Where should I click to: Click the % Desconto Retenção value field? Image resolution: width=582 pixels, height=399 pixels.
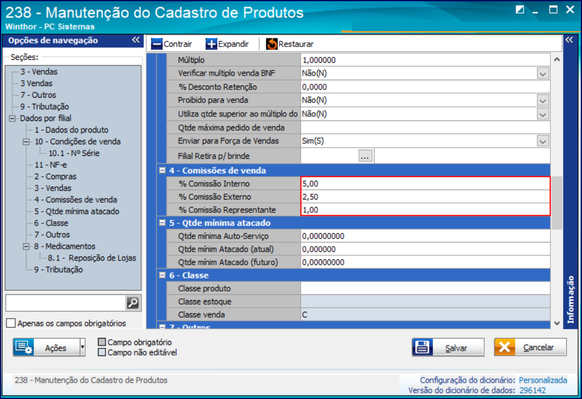click(x=425, y=87)
